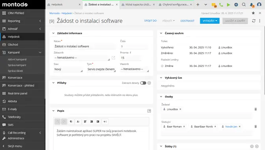The width and height of the screenshot is (265, 150).
Task: Follow the Helpdesk breadcrumb link
Action: [67, 13]
